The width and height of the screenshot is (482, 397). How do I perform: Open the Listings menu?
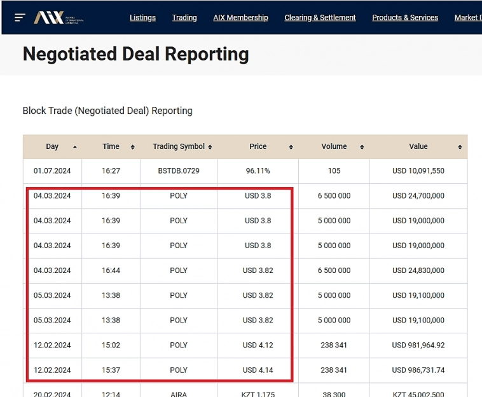click(142, 18)
